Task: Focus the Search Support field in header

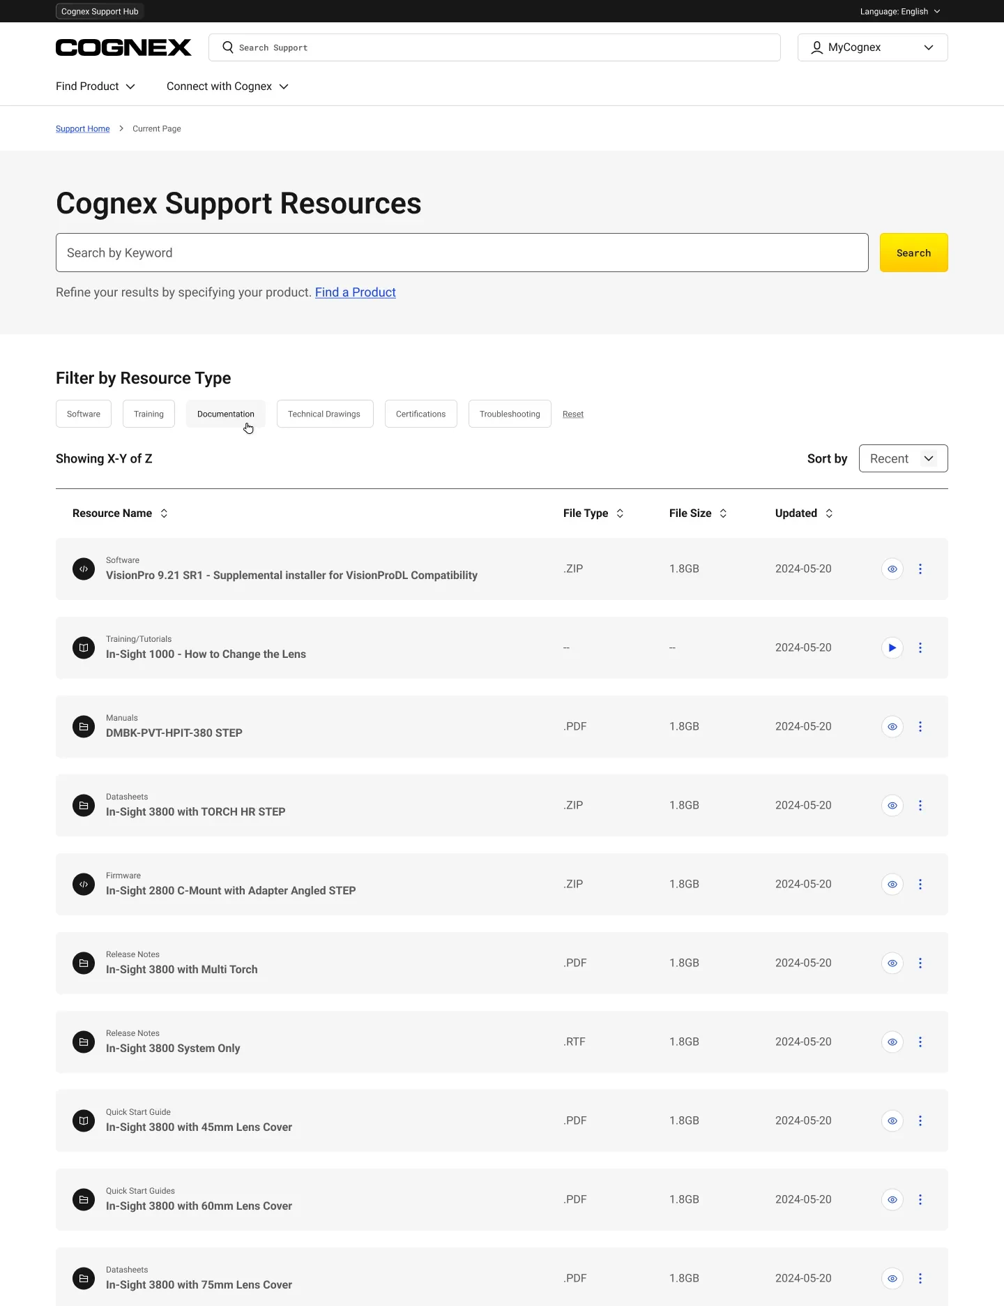Action: click(494, 47)
